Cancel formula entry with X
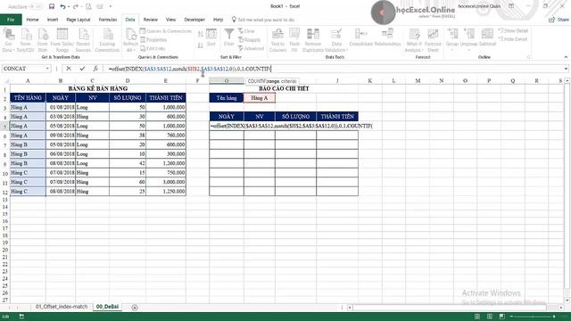The width and height of the screenshot is (571, 321). coord(69,69)
